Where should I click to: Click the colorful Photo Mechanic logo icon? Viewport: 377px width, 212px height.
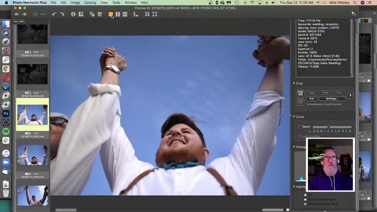click(354, 14)
